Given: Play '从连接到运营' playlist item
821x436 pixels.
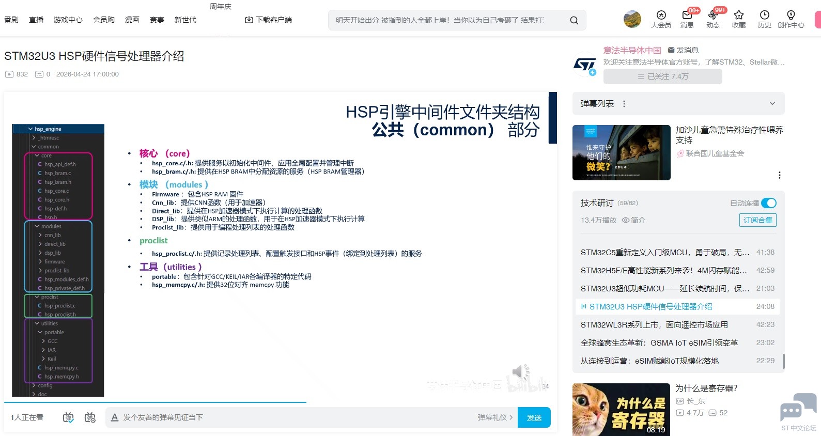Looking at the screenshot, I should (x=677, y=361).
